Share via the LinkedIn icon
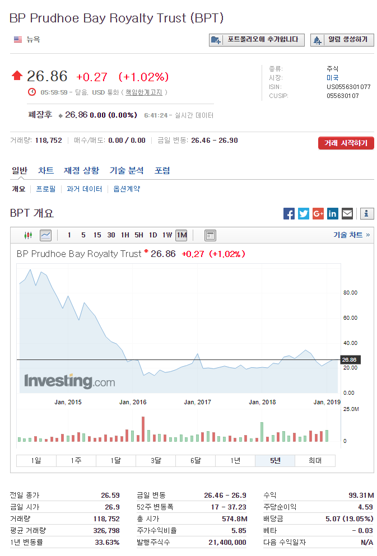Screen dimensions: 377x556 tap(332, 213)
